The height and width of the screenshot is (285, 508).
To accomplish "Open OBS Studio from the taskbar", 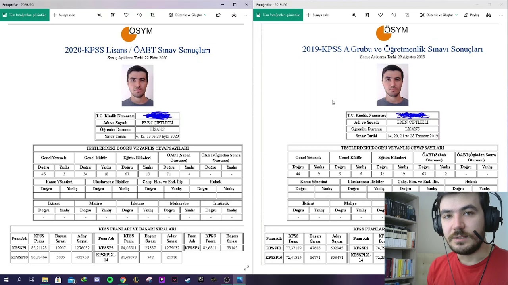I will (x=227, y=280).
